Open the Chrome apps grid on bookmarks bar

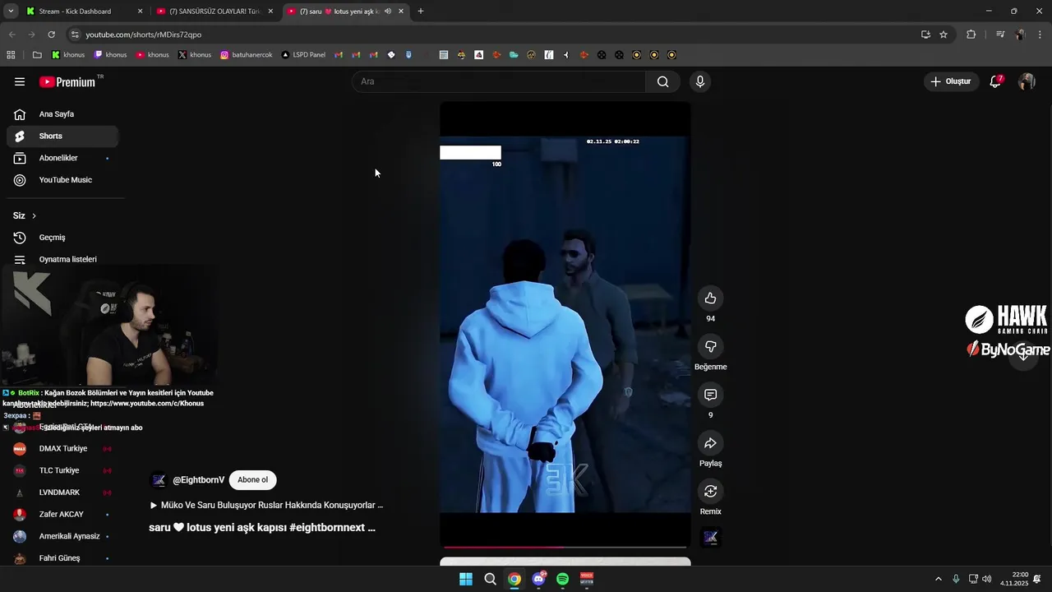pos(11,55)
